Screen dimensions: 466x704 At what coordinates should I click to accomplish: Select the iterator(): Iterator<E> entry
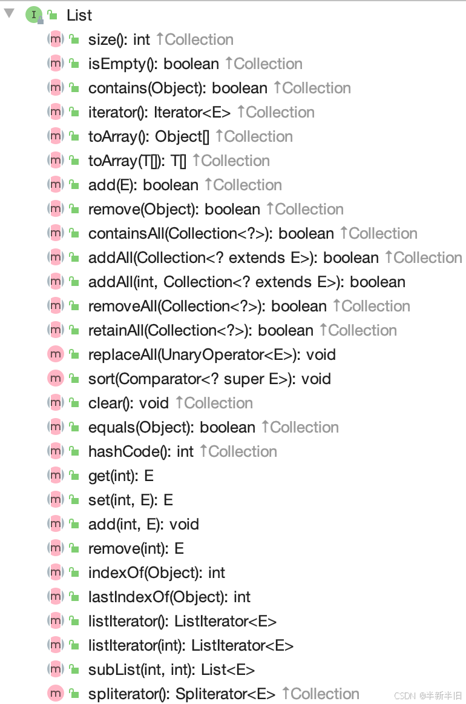coord(159,112)
